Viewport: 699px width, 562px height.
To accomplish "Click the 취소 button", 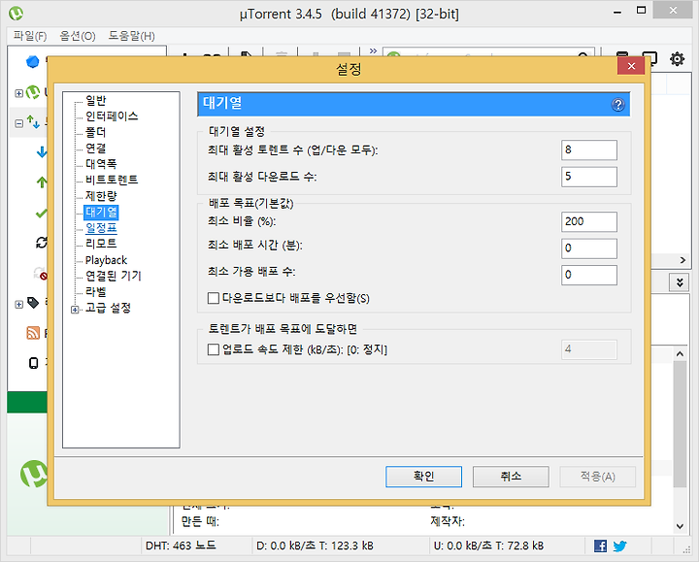I will pos(511,477).
